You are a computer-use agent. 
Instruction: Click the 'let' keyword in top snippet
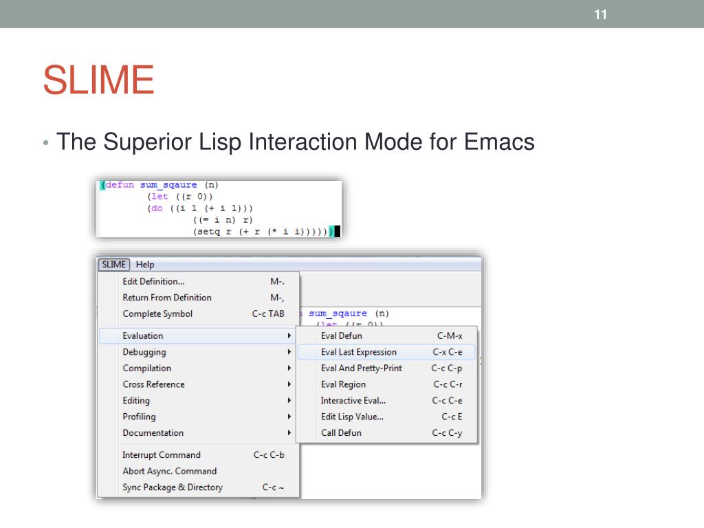click(x=159, y=196)
